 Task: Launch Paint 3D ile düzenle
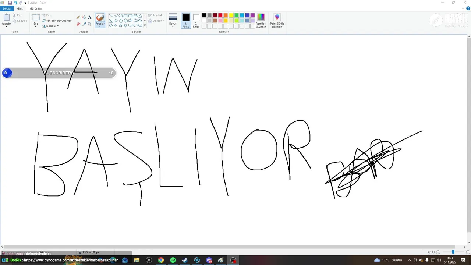pos(277,21)
